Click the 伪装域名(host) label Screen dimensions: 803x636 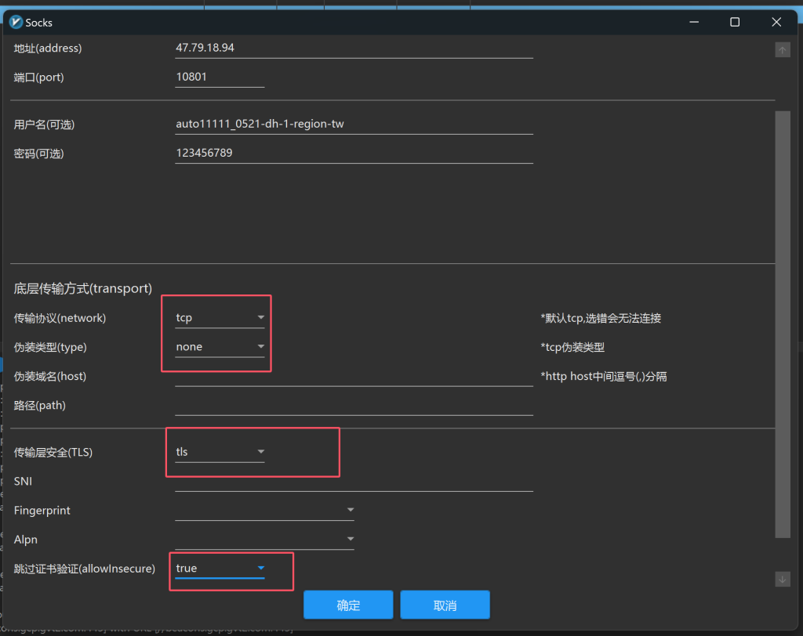(50, 377)
